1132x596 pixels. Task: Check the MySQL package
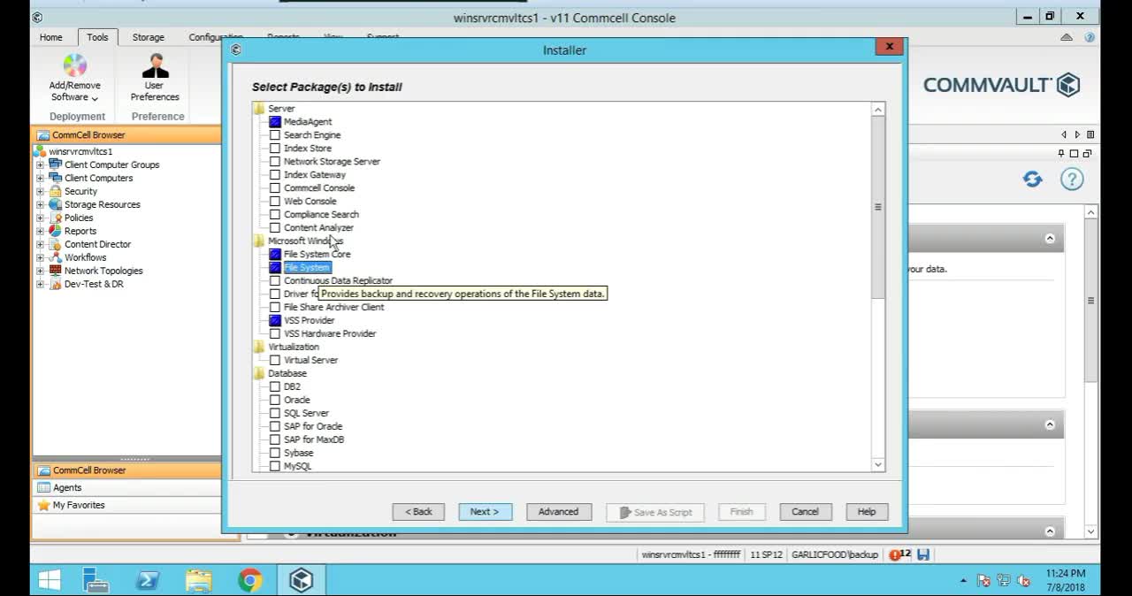click(x=275, y=466)
